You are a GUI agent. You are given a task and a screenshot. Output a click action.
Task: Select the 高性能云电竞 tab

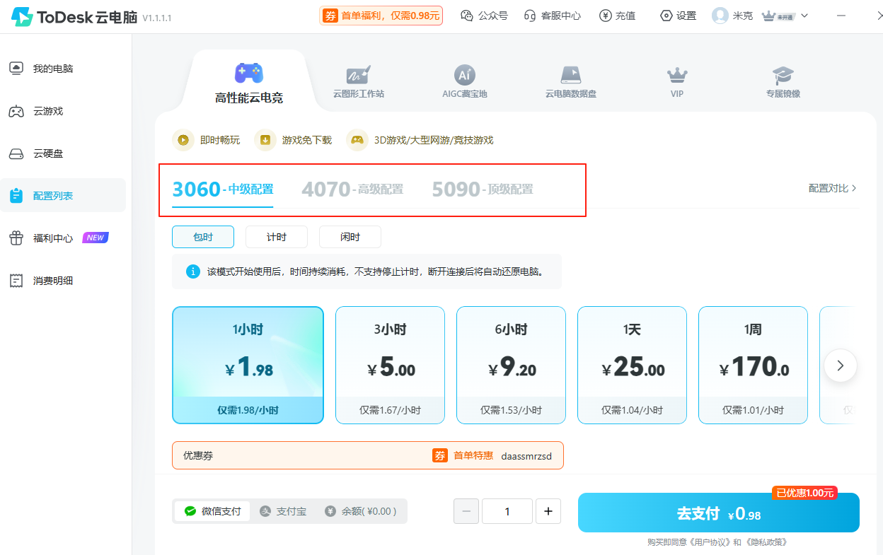pos(249,83)
